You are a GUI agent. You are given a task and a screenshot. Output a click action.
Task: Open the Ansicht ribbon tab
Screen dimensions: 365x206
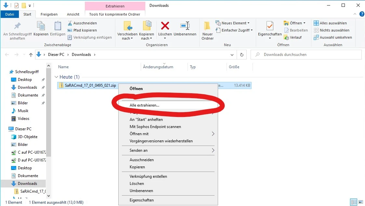click(x=73, y=14)
